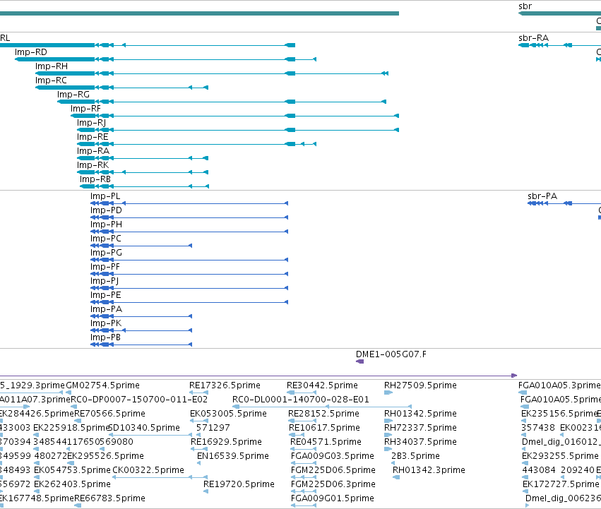The height and width of the screenshot is (509, 601).
Task: Select the EK053005.5prime EST label
Action: click(x=228, y=414)
